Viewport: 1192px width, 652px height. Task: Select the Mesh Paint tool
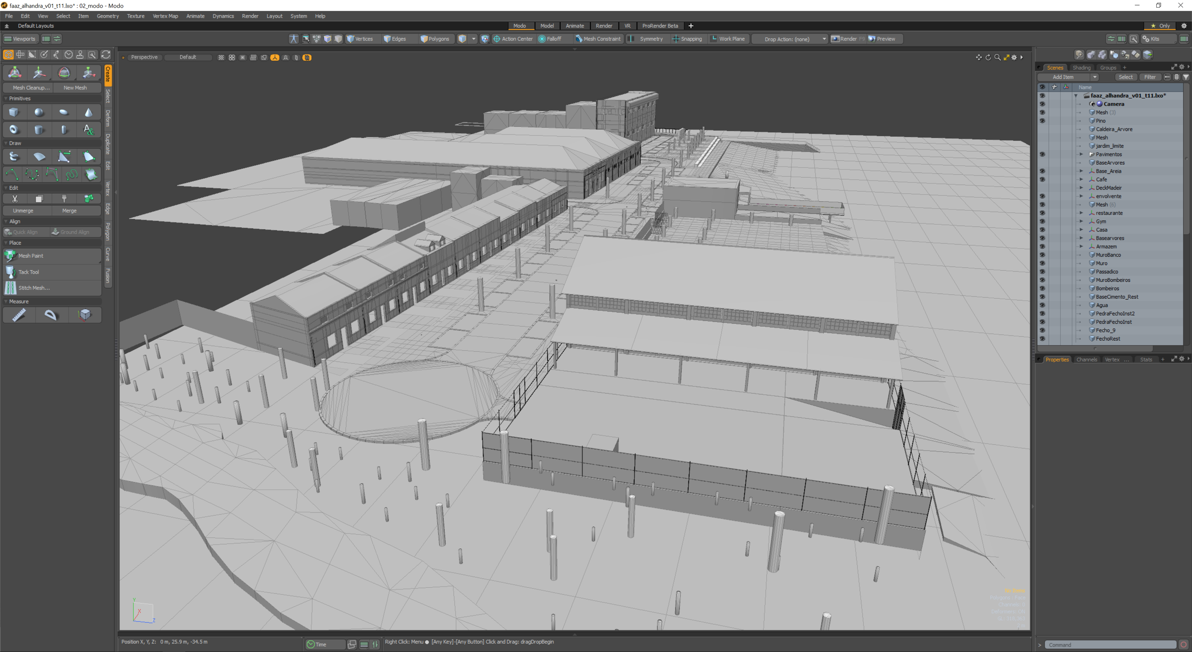coord(31,256)
